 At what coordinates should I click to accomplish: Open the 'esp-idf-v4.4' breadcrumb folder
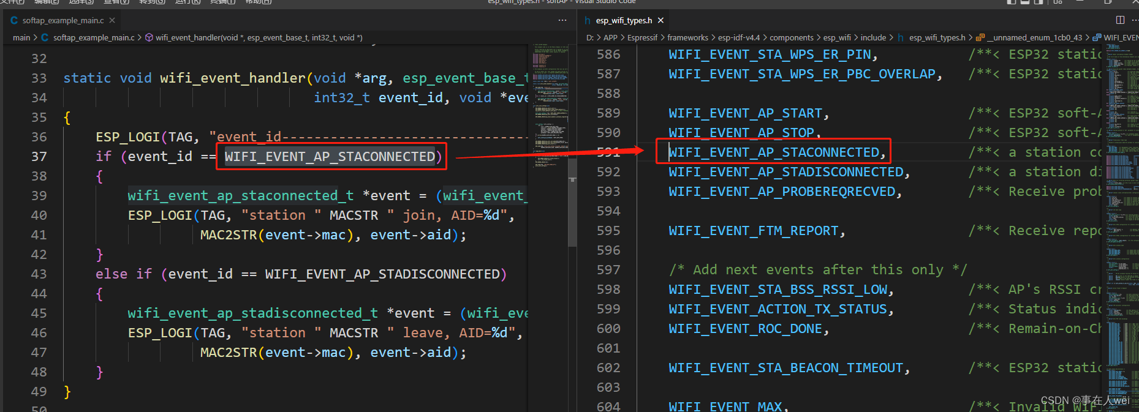[x=739, y=37]
